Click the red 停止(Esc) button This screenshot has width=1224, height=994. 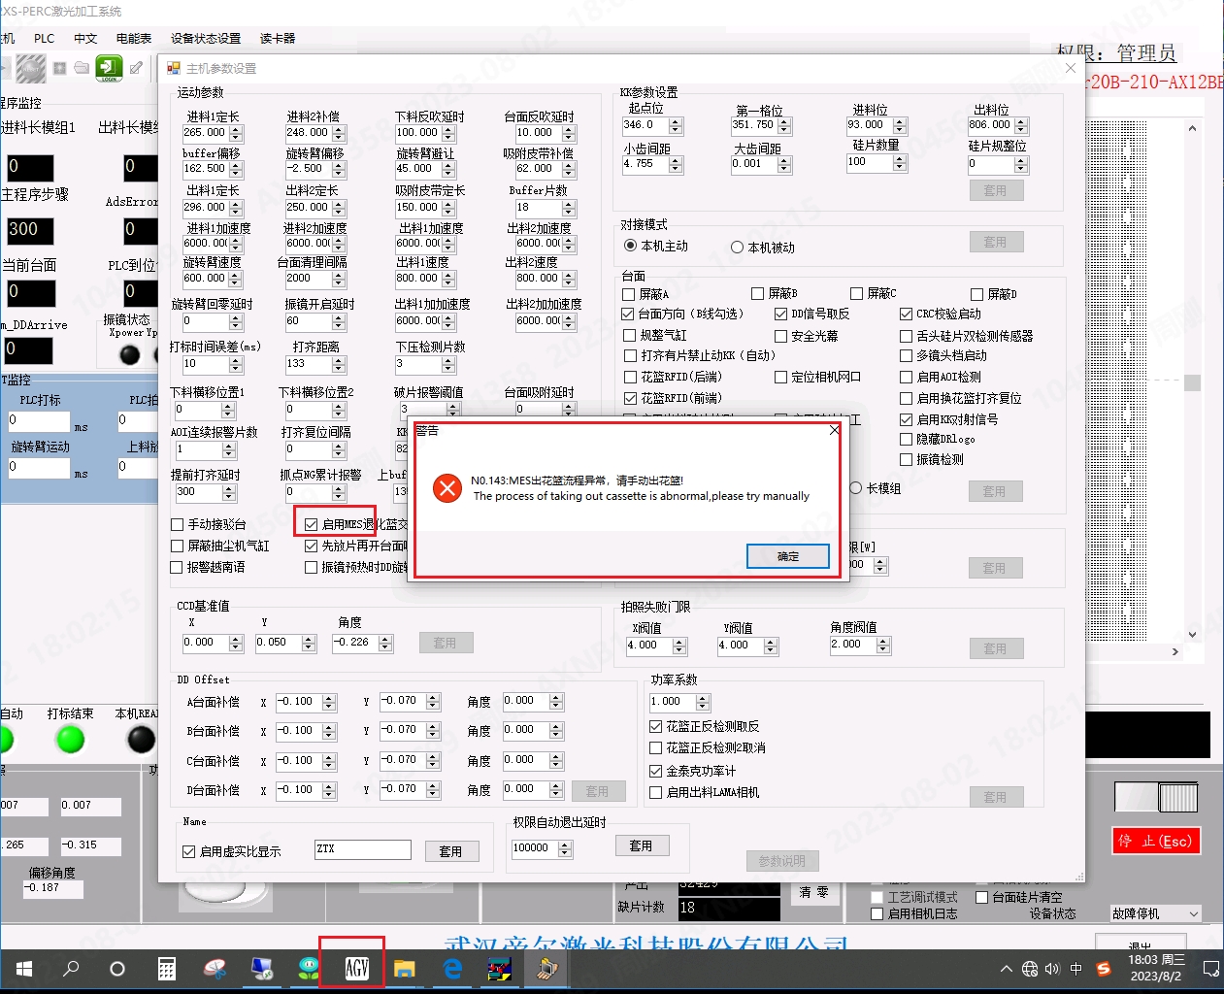[1156, 841]
